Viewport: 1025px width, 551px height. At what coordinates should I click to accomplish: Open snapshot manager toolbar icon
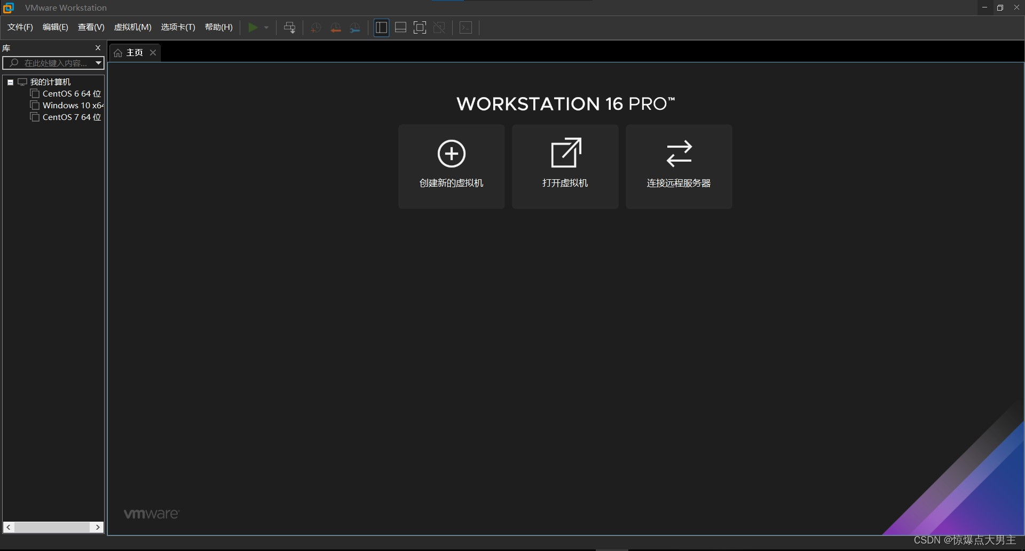pyautogui.click(x=355, y=28)
